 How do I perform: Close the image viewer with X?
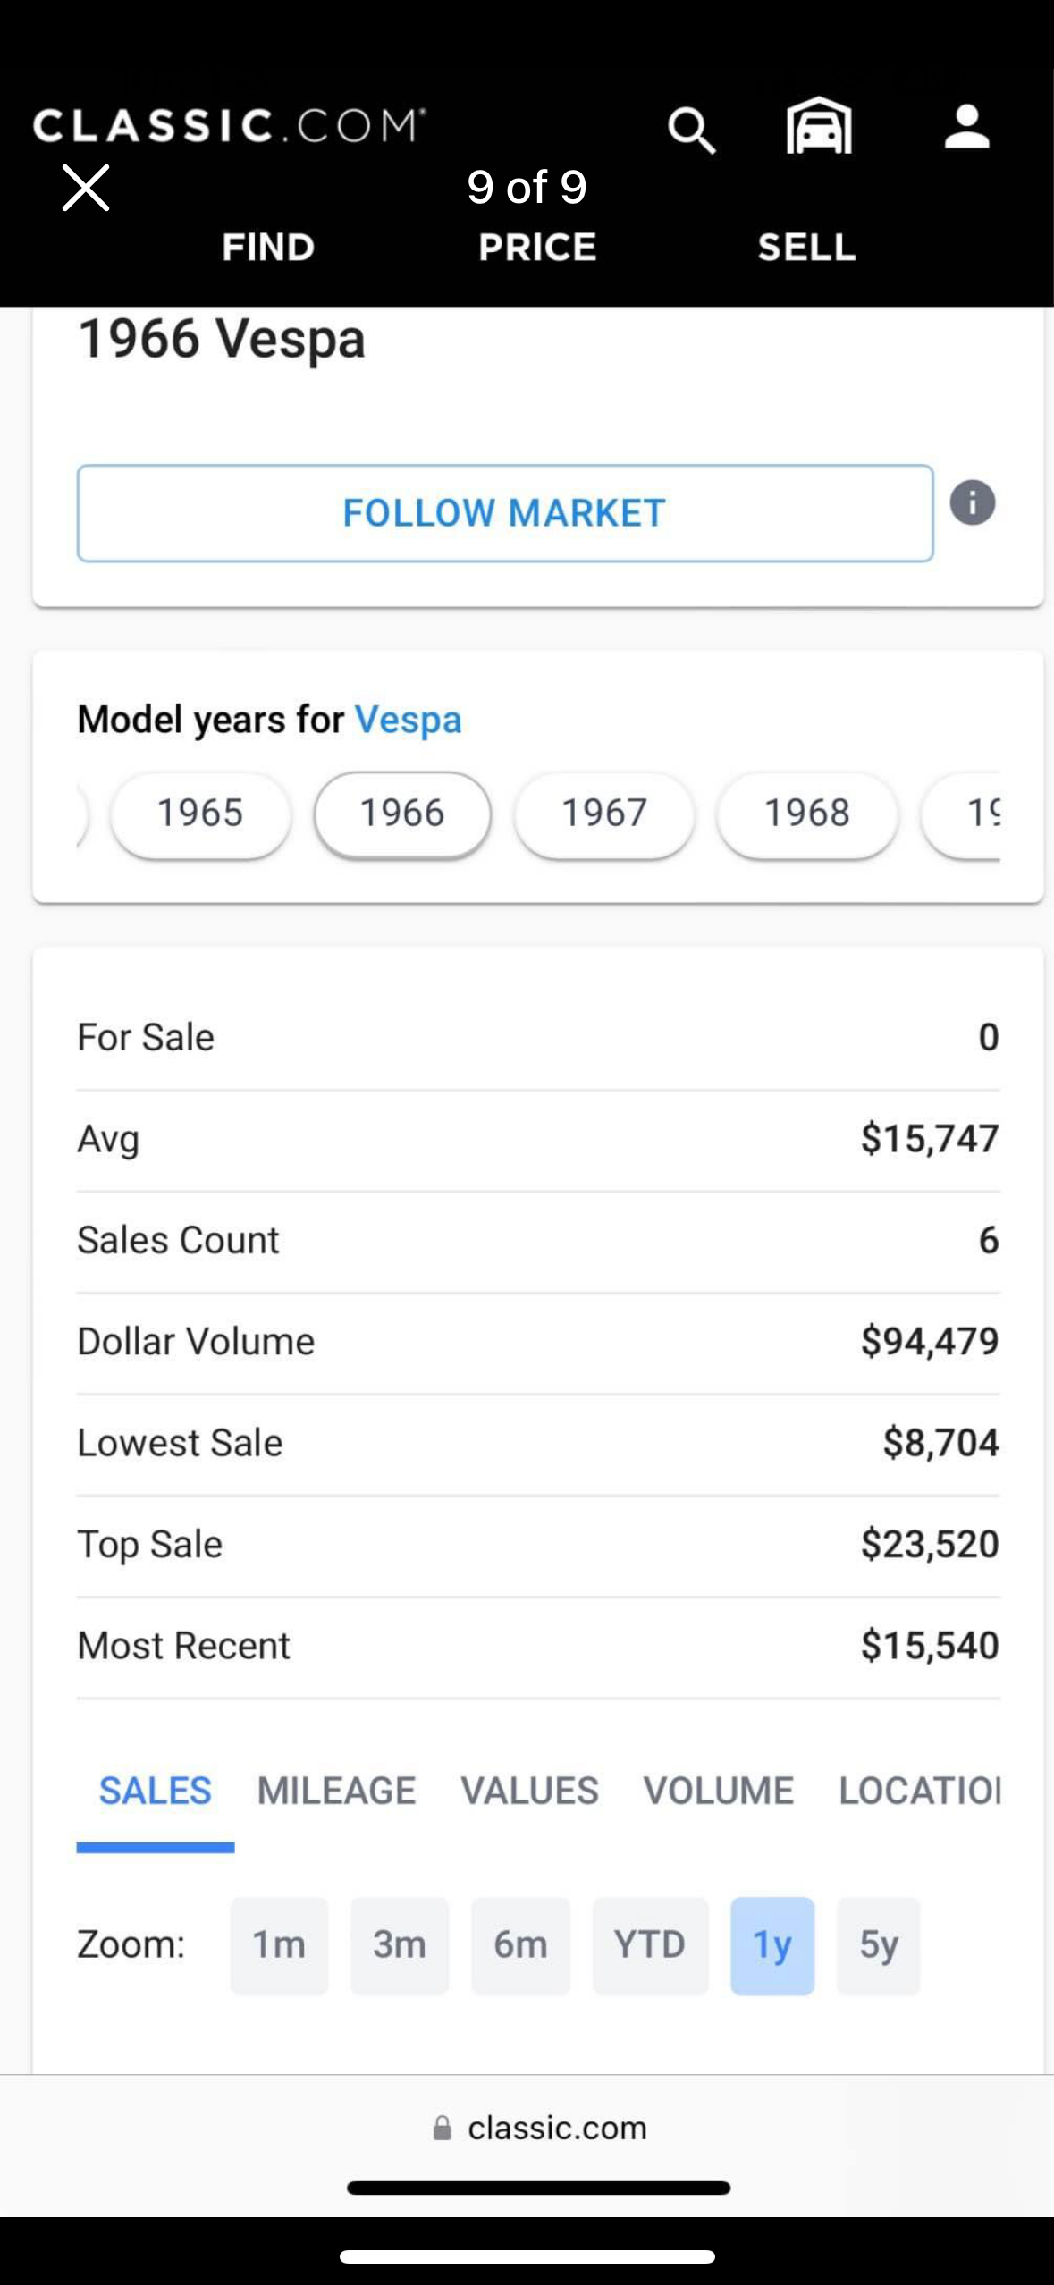[x=86, y=188]
